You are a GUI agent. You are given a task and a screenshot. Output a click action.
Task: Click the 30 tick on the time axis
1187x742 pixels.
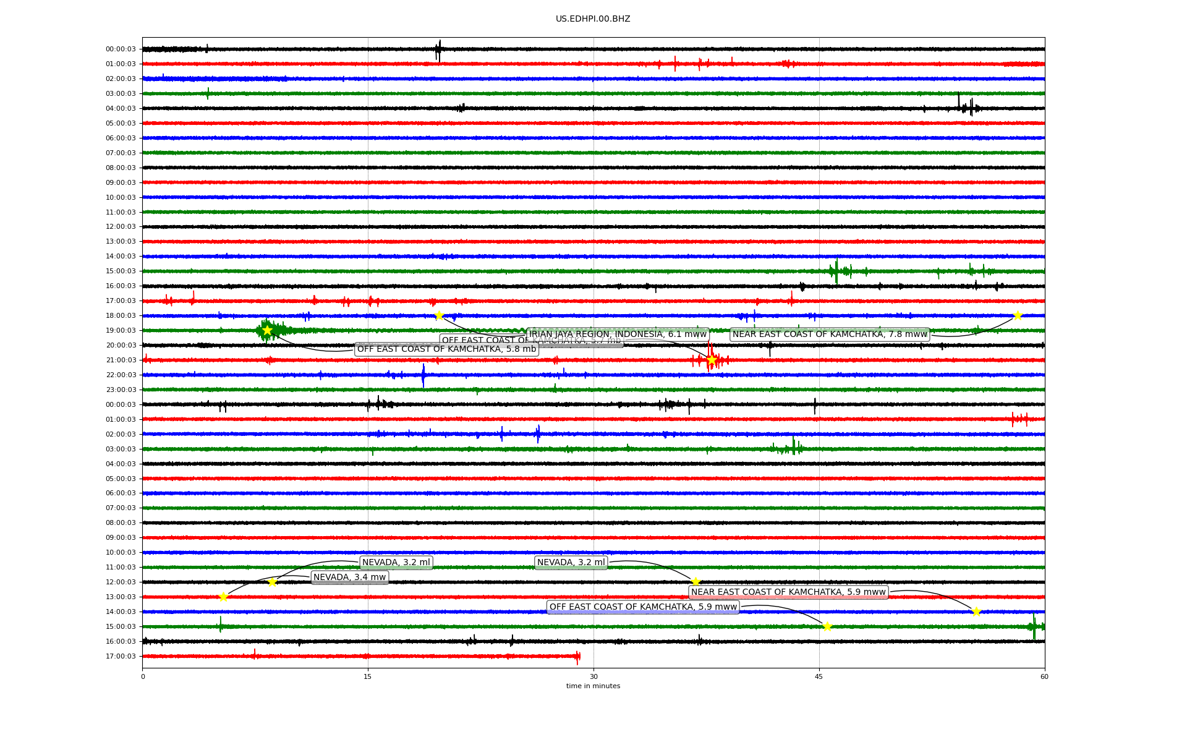[x=593, y=676]
